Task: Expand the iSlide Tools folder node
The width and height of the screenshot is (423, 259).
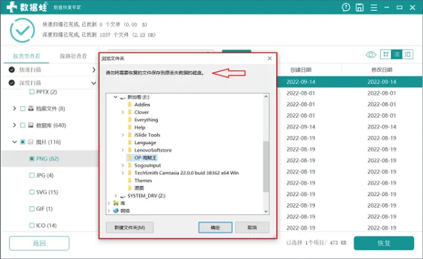Action: (123, 135)
